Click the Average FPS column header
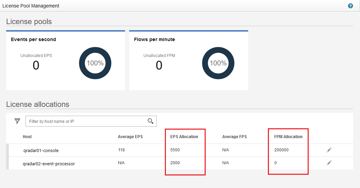Screen dimensions: 360x188 [235, 137]
